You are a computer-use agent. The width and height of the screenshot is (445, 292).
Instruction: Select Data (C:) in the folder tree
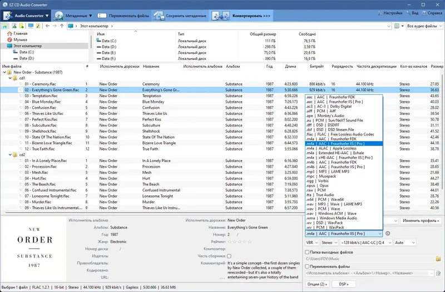26,52
